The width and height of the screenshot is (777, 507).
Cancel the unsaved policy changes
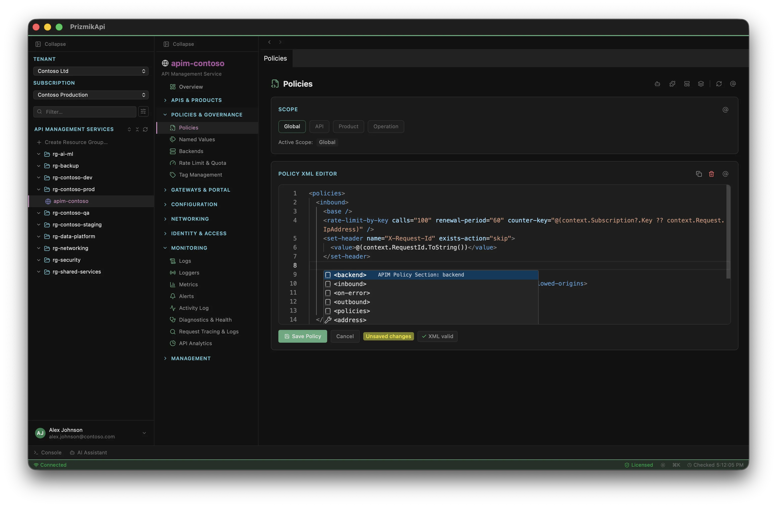coord(344,336)
